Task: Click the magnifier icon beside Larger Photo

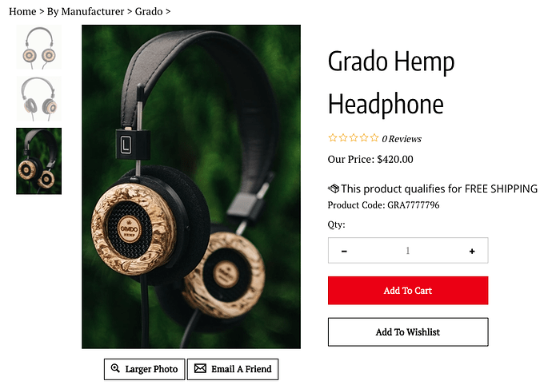Action: tap(115, 368)
